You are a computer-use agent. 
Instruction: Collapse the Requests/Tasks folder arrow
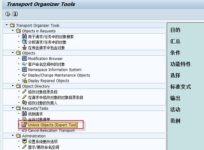[12, 108]
